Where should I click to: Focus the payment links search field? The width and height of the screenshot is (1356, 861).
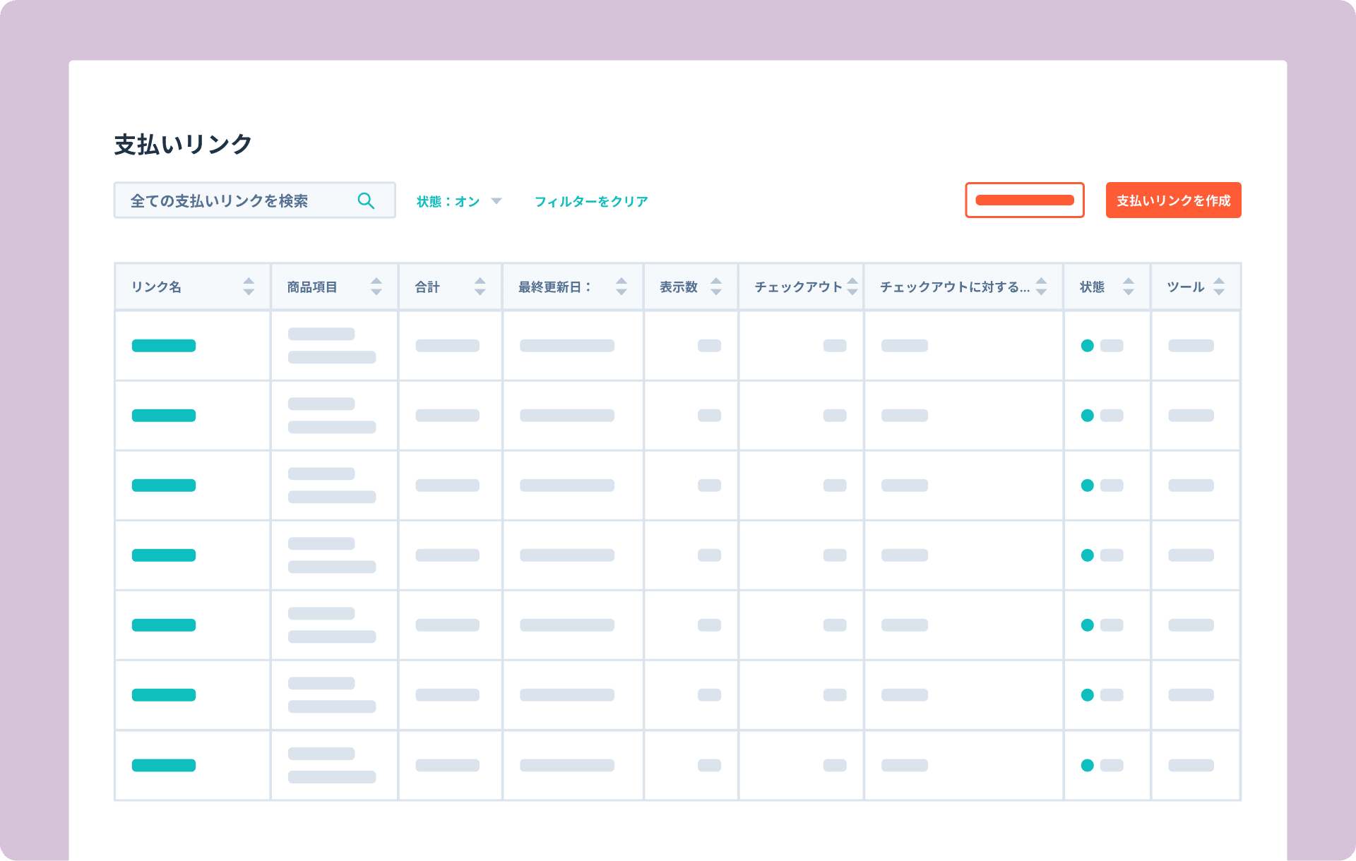coord(254,200)
